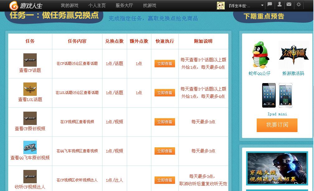Click 在CF视频区查看视频 task description
Viewport: 314px width, 191px height.
77,122
